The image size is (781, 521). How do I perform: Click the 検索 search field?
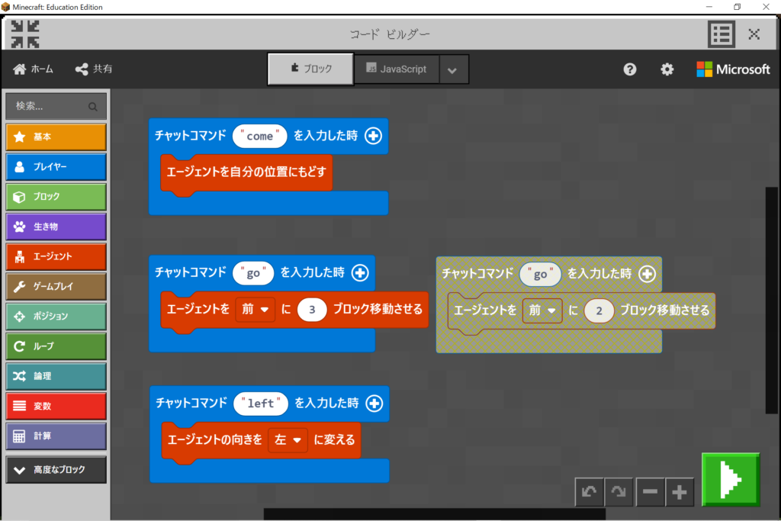point(56,107)
